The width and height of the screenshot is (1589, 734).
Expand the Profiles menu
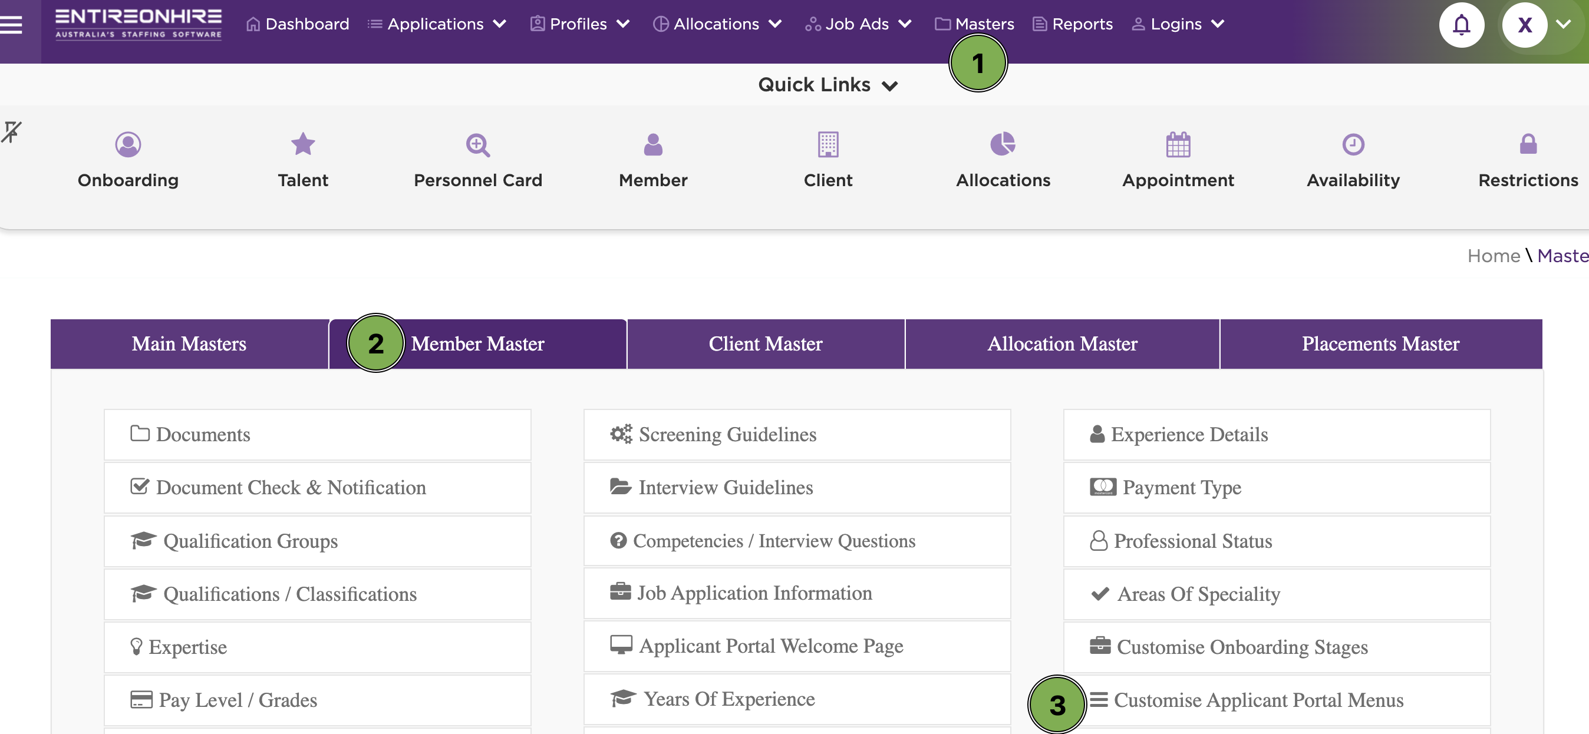point(580,24)
